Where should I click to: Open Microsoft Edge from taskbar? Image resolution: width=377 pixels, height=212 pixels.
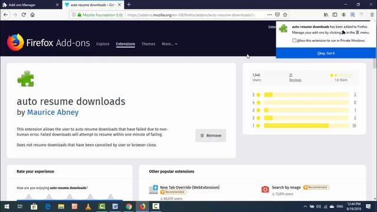[x=48, y=207]
